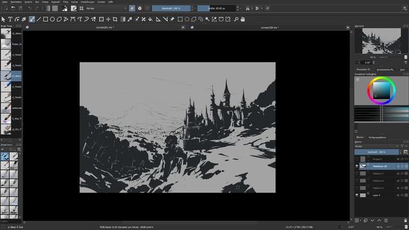Screen dimensions: 409x230
Task: Select the Calligraphy tool
Action: coord(24,19)
